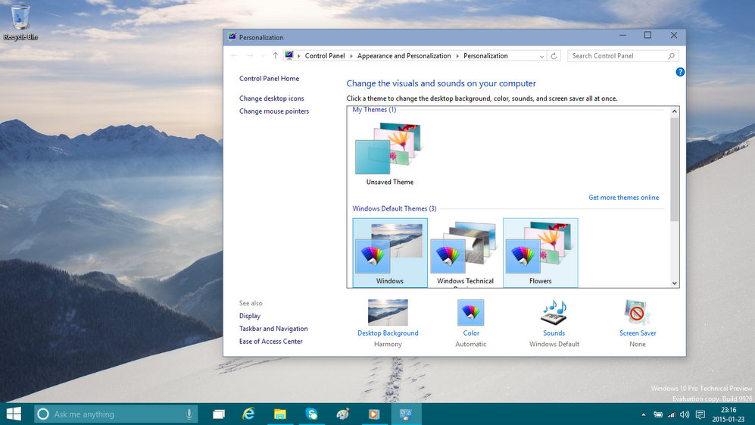This screenshot has width=755, height=425.
Task: Open the Screen Saver settings icon
Action: [x=638, y=313]
